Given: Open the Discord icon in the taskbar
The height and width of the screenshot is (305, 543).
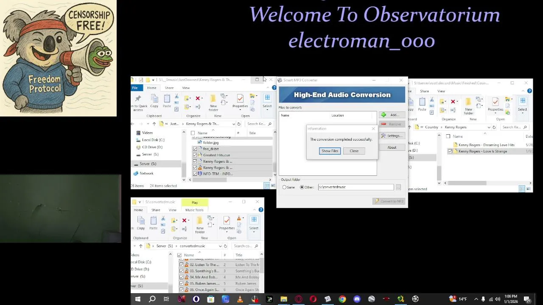Looking at the screenshot, I should tap(357, 299).
